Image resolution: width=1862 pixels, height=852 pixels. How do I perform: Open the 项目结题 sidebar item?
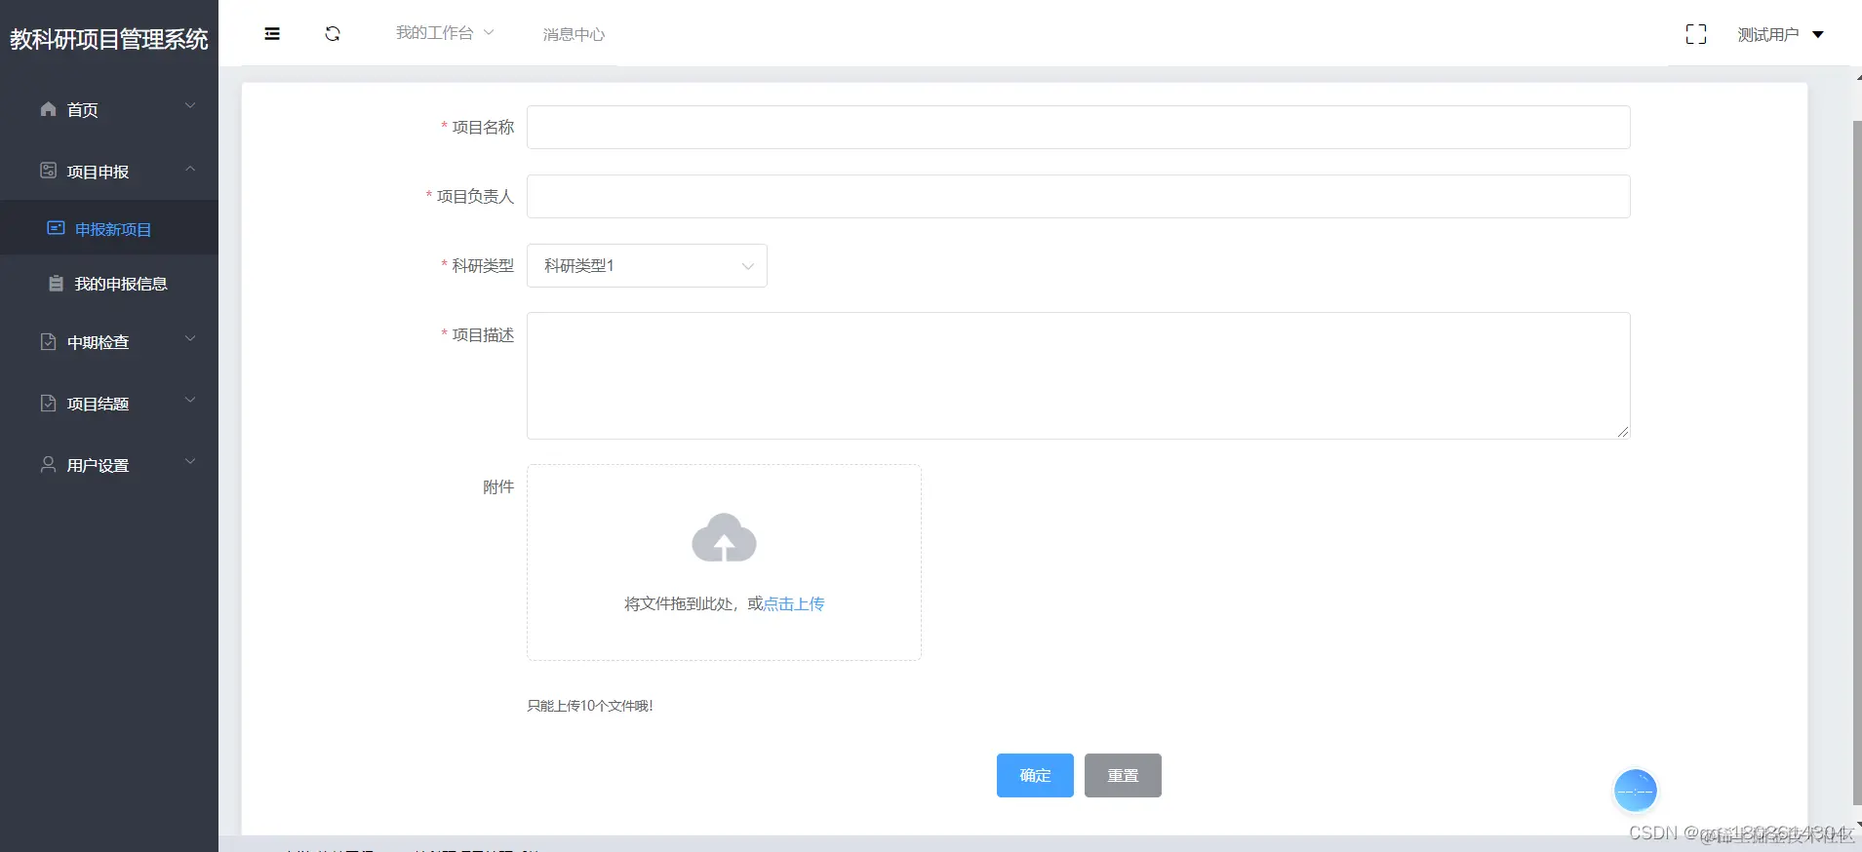tap(109, 403)
